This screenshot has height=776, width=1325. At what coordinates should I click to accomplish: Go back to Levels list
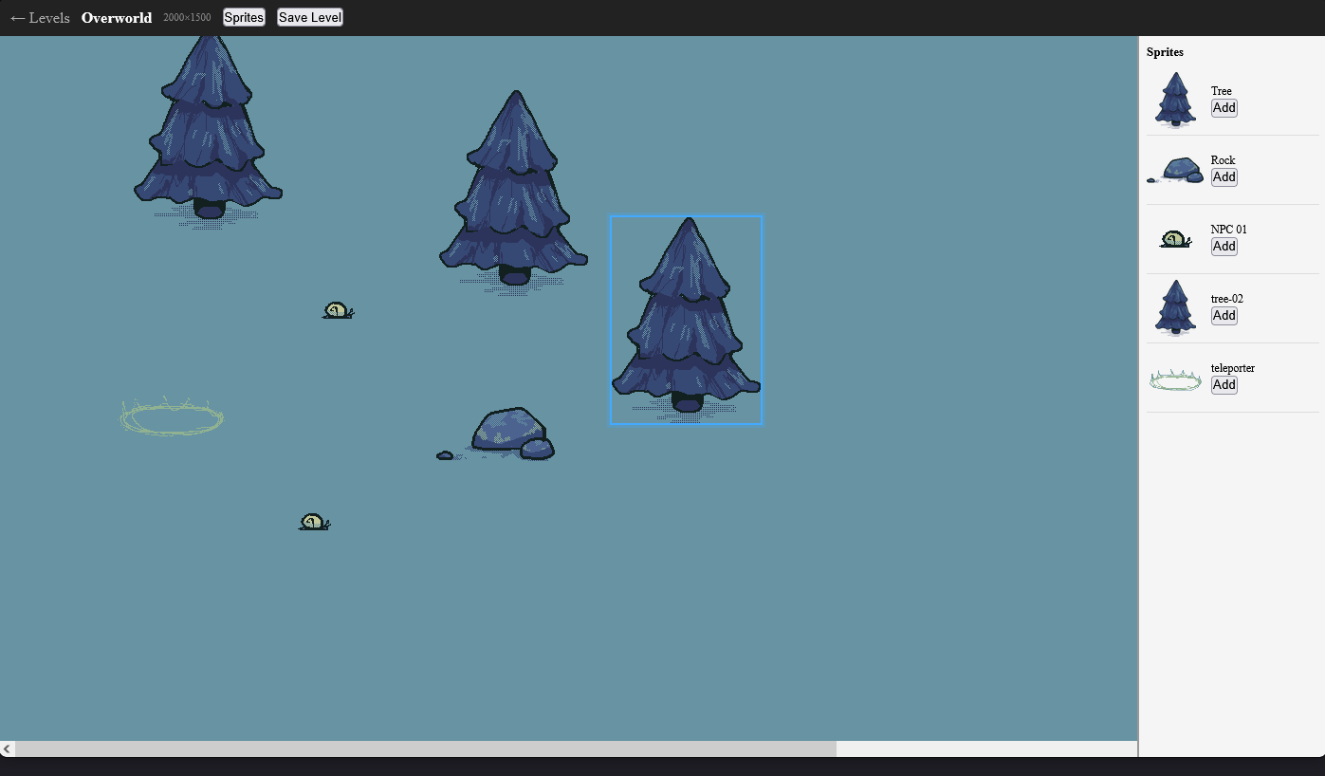[40, 18]
